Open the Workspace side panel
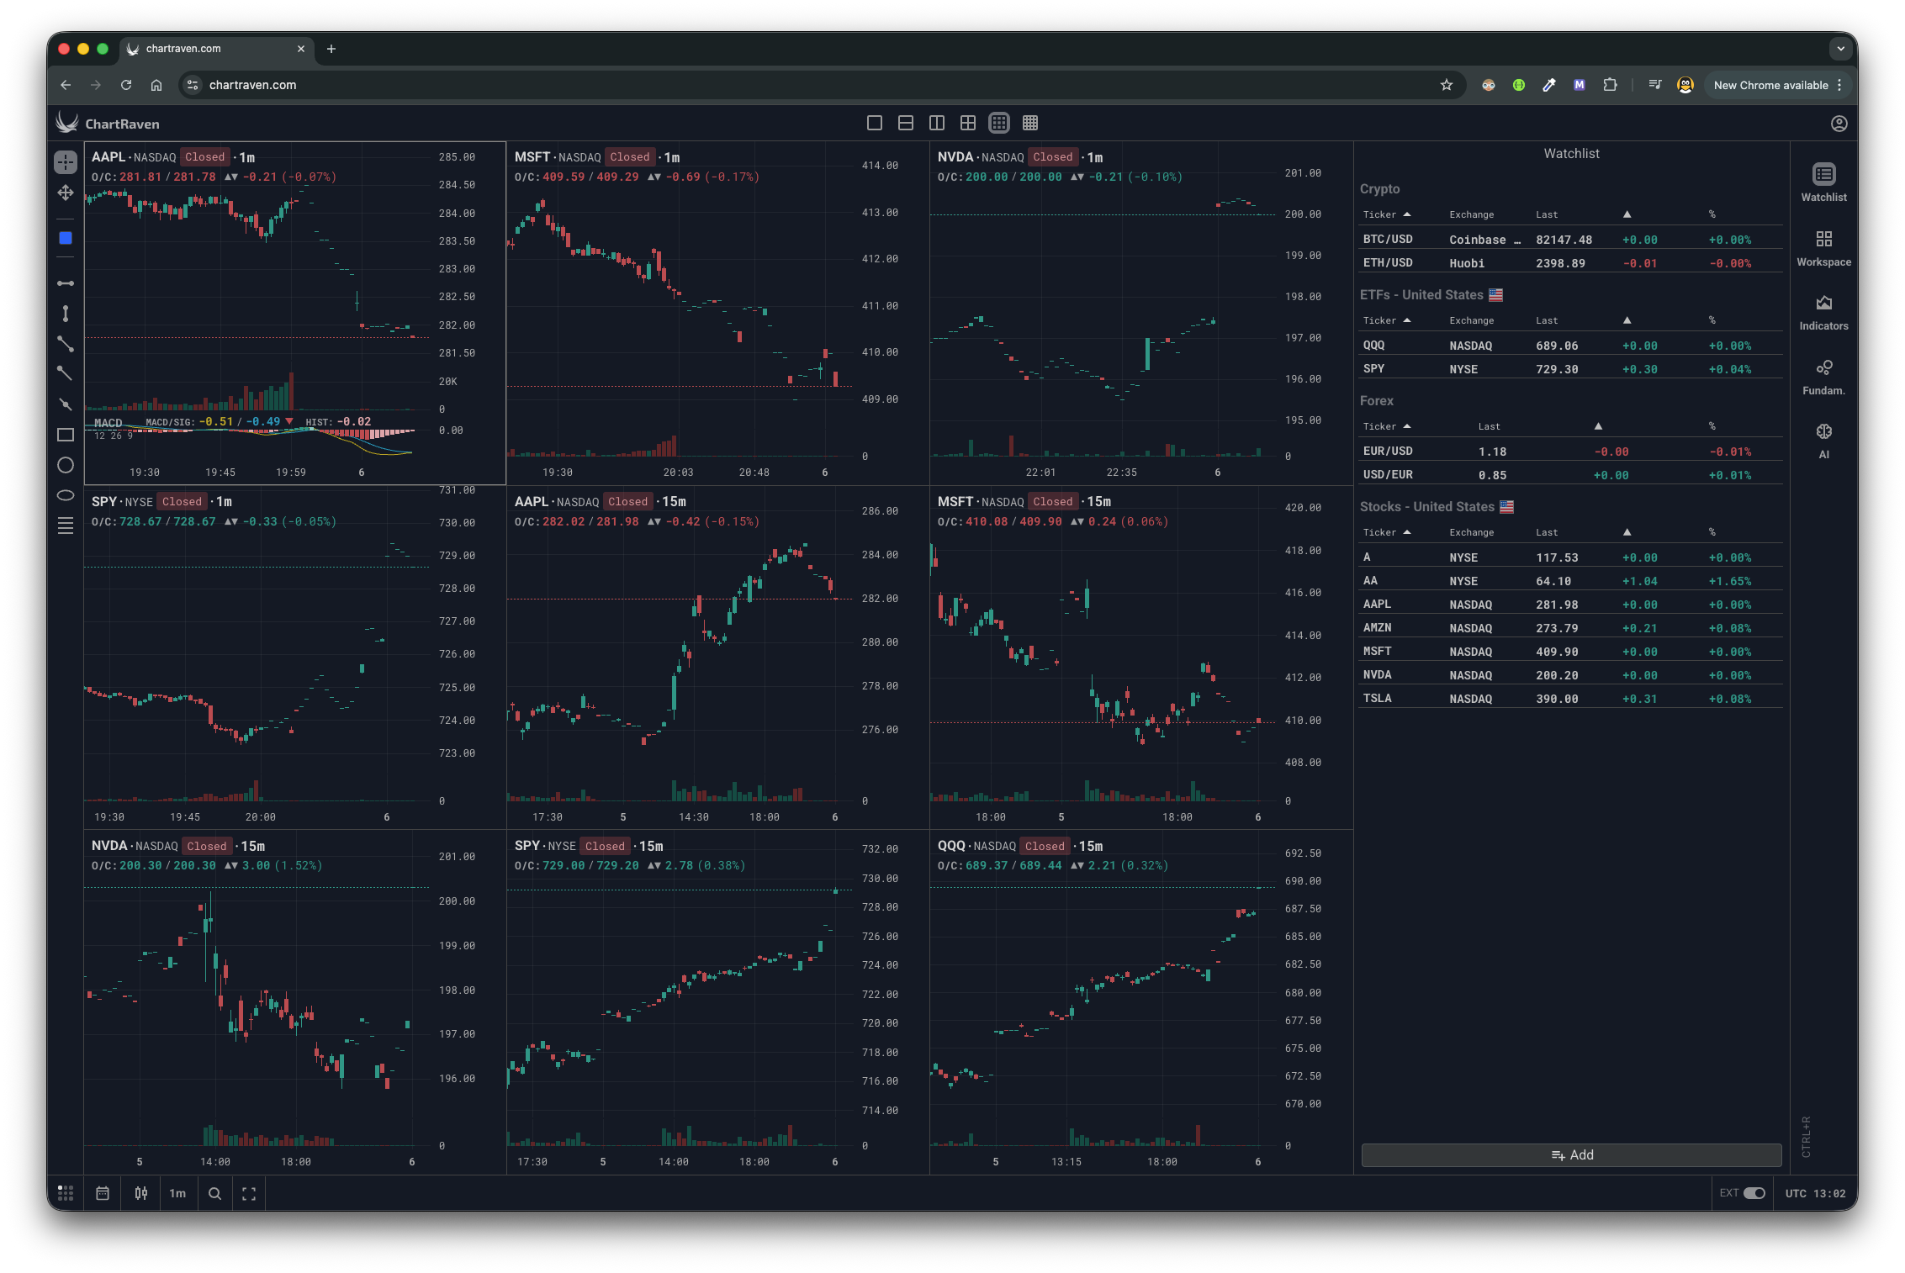Image resolution: width=1905 pixels, height=1273 pixels. click(x=1823, y=248)
